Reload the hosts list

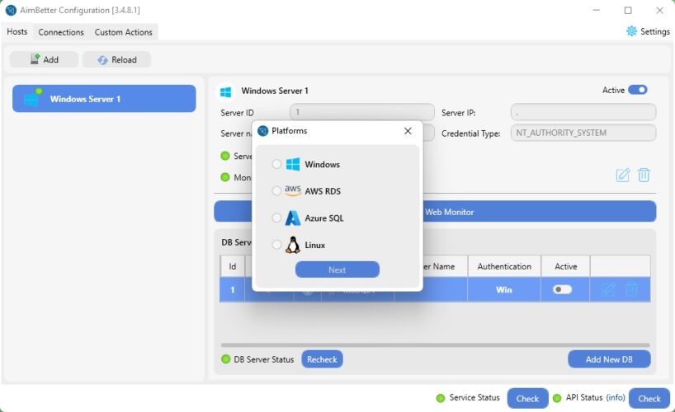click(116, 59)
